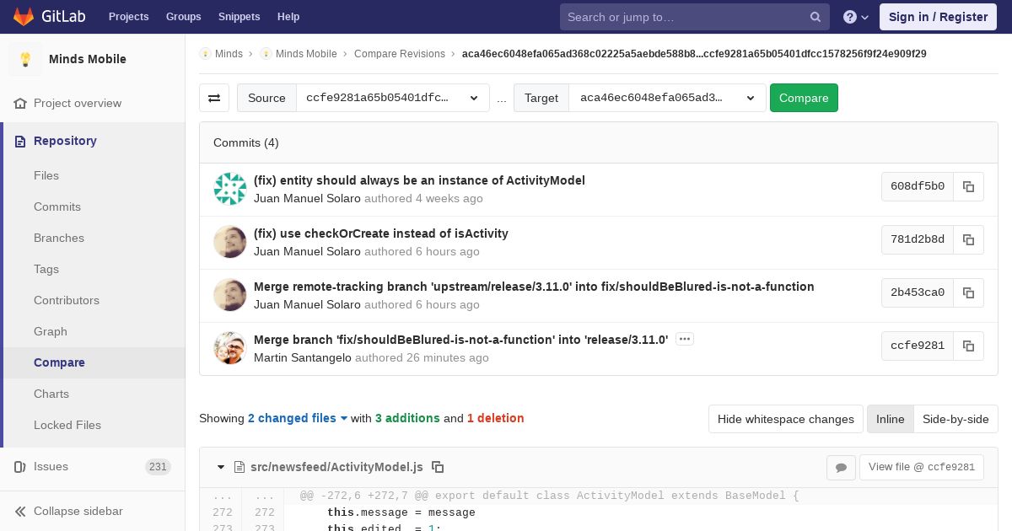Switch diff view to Side-by-side
The image size is (1012, 531).
[x=955, y=419]
